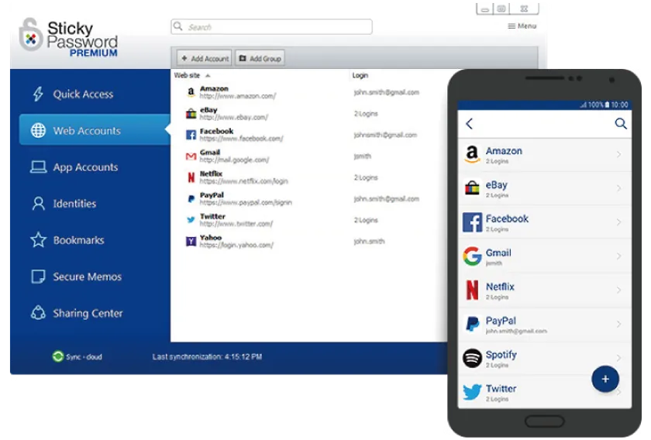Click the Identities person icon
The width and height of the screenshot is (651, 440).
[38, 204]
